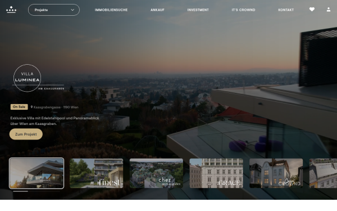
Task: Click the On Sale badge
Action: 19,107
